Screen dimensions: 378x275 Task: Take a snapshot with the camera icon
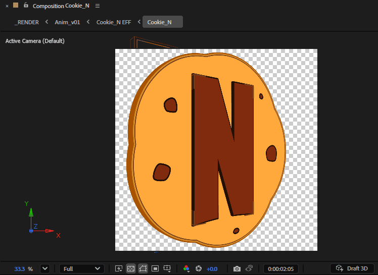tap(237, 268)
